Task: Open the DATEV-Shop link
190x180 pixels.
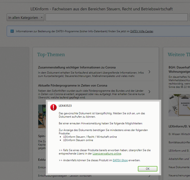Action: pos(120,160)
